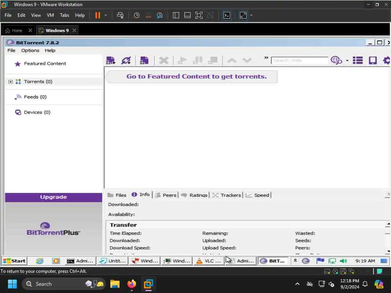Viewport: 391px width, 293px height.
Task: Switch to the Trackers tab
Action: (x=227, y=195)
